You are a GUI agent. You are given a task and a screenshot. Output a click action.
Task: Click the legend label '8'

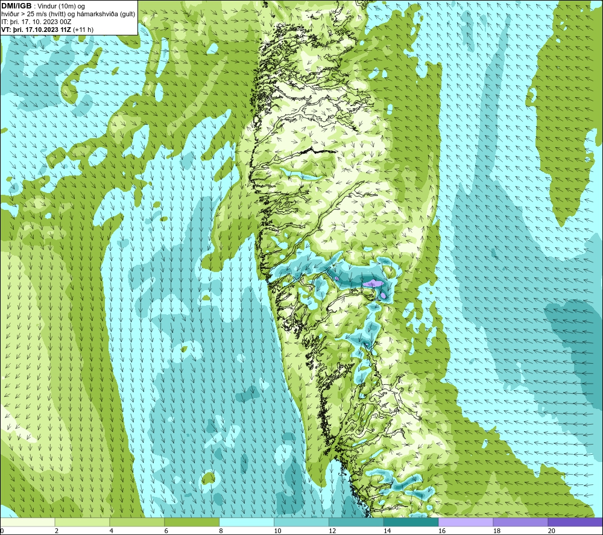tap(221, 531)
